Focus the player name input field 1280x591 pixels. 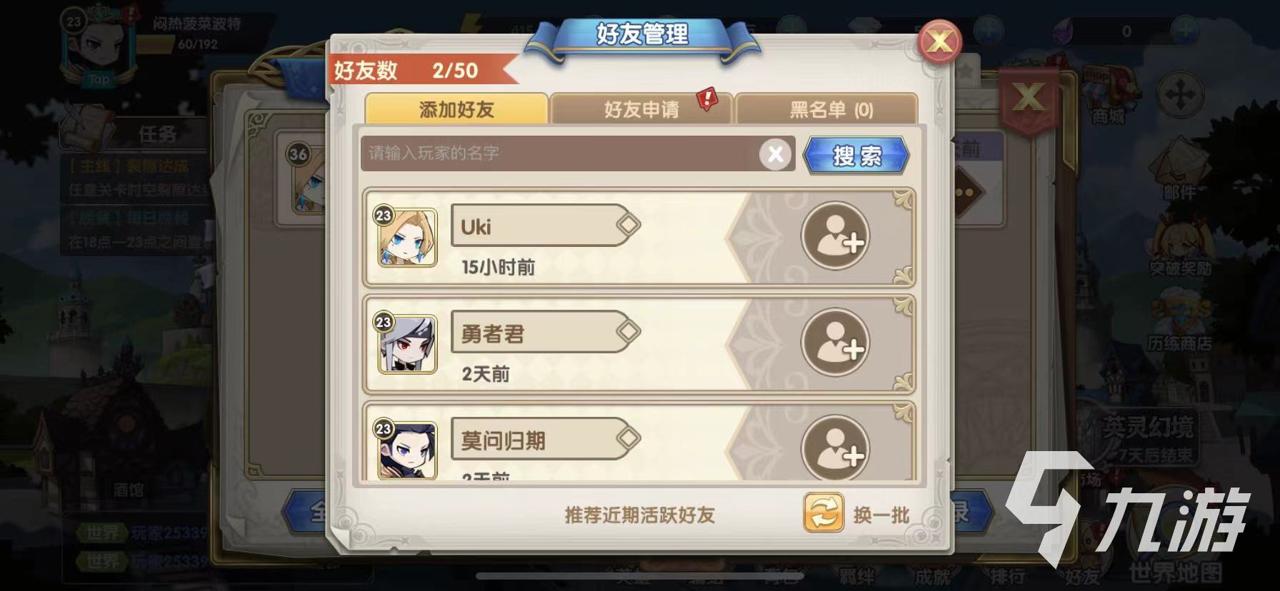click(561, 153)
